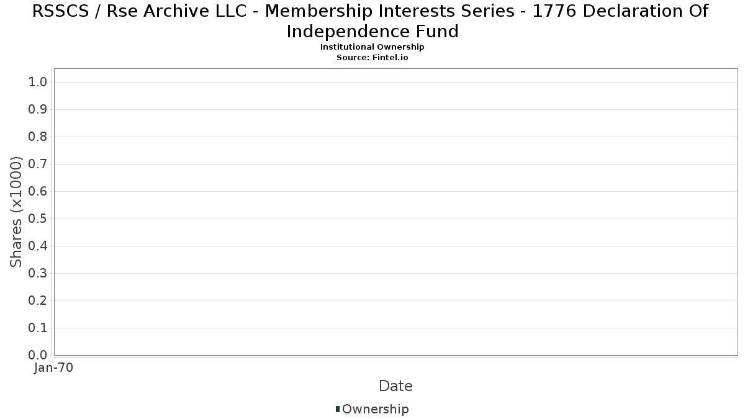Click the center of the empty plot area

[395, 212]
